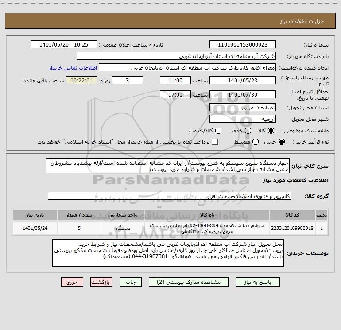The image size is (341, 330).
Task: Click the تعداد / مقدار column header
Action: (x=79, y=215)
